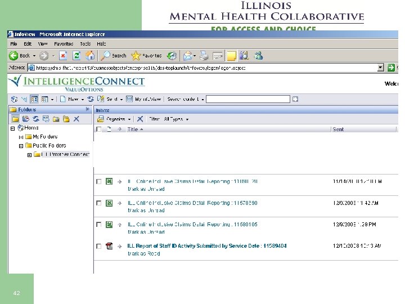Click Mark as Read under Staff ID report
Image resolution: width=405 pixels, height=304 pixels.
click(144, 253)
